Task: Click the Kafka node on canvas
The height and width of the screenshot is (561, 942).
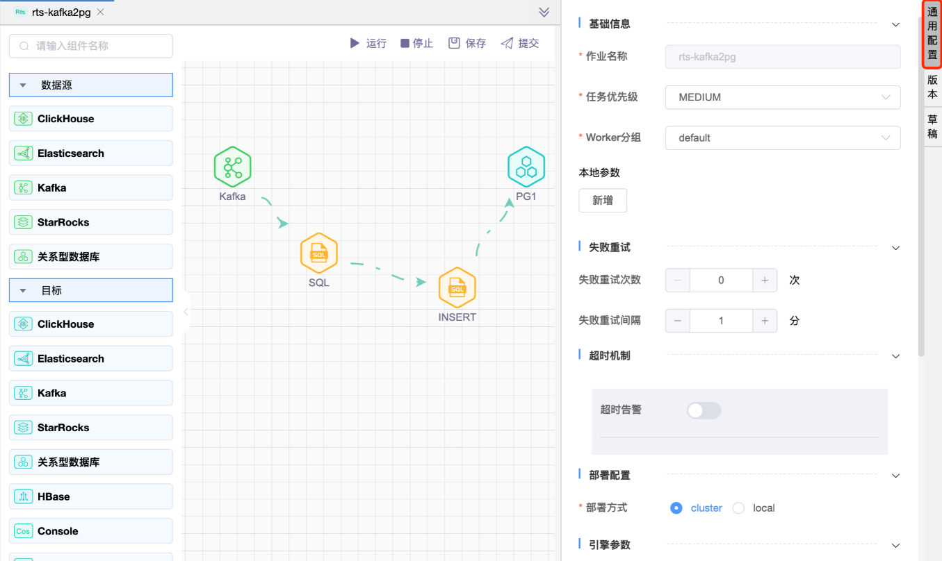Action: 232,167
